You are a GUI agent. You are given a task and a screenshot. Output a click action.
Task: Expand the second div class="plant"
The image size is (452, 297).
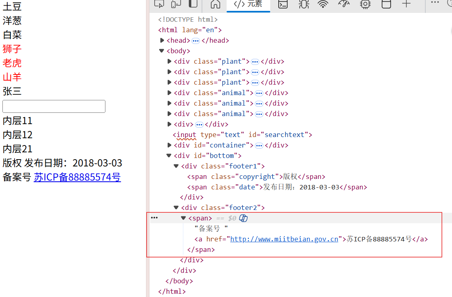coord(170,72)
